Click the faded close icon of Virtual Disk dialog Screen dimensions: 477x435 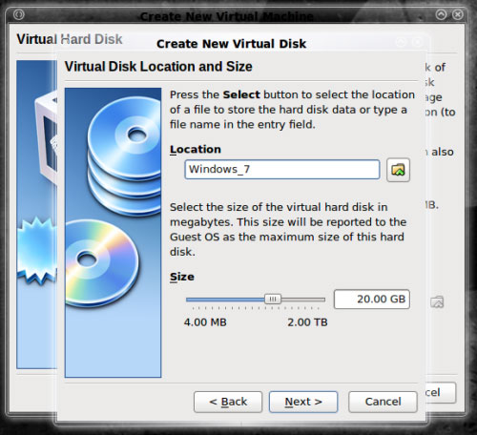pos(418,42)
